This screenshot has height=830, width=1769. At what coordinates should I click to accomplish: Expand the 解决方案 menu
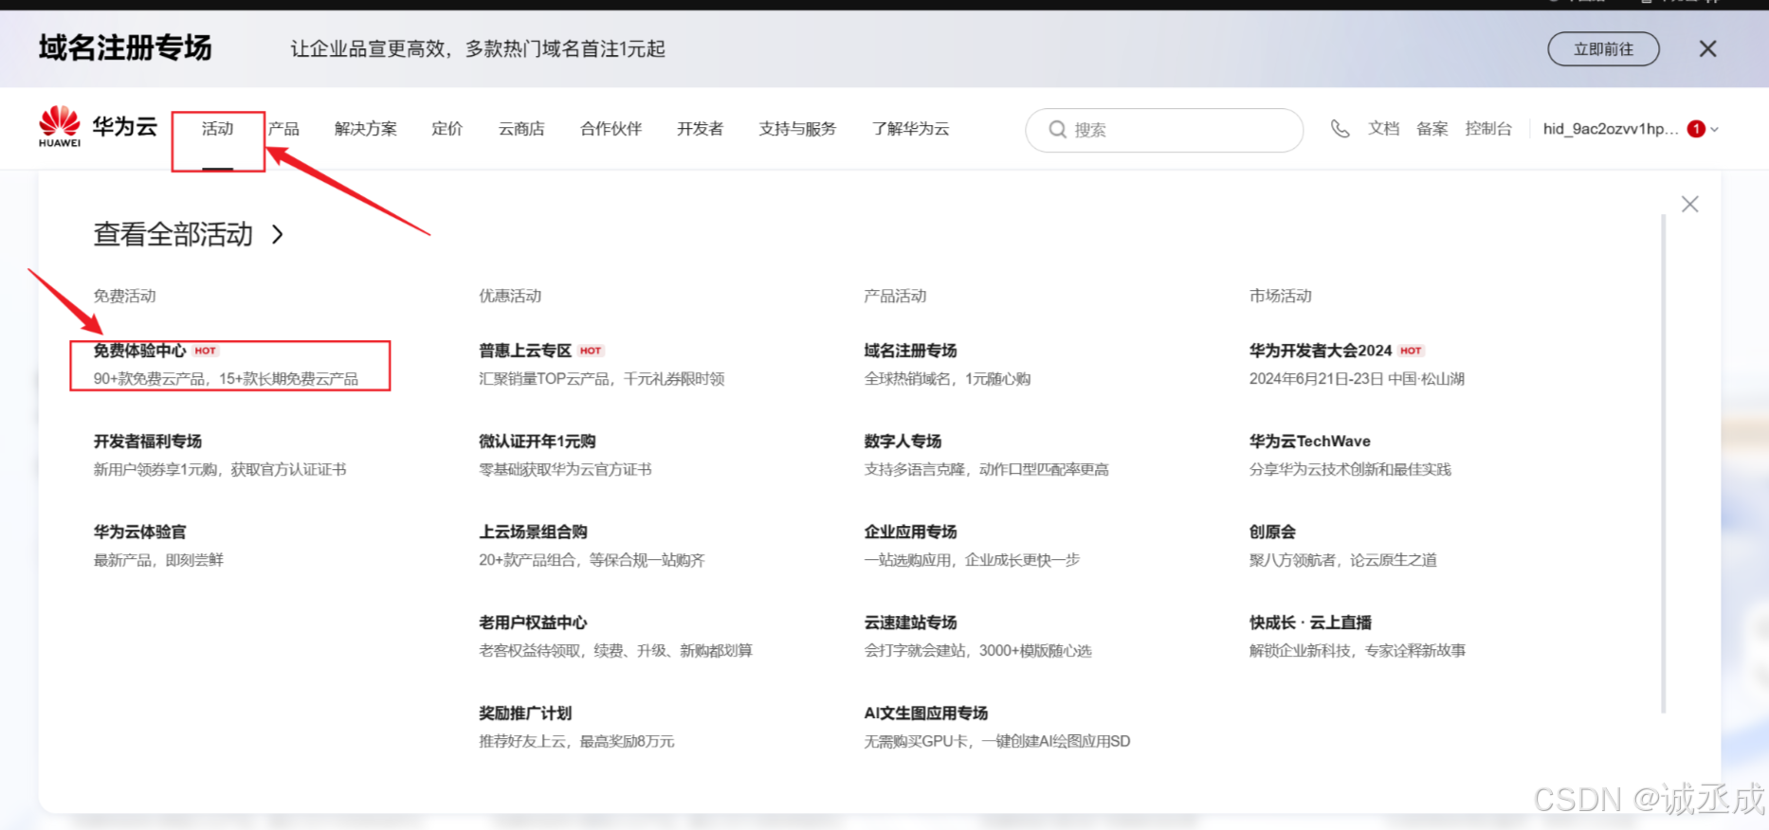[365, 129]
